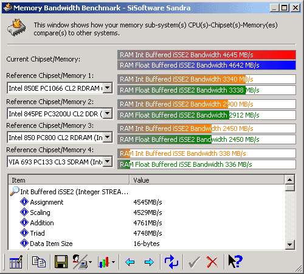This screenshot has width=304, height=274.
Task: Click the grey checkmark OK icon
Action: (x=194, y=262)
